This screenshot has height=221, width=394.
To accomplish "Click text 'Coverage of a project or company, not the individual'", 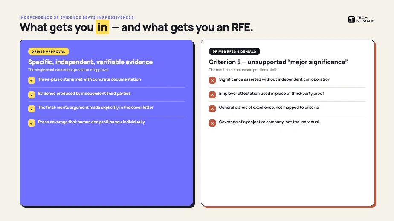I will [269, 122].
